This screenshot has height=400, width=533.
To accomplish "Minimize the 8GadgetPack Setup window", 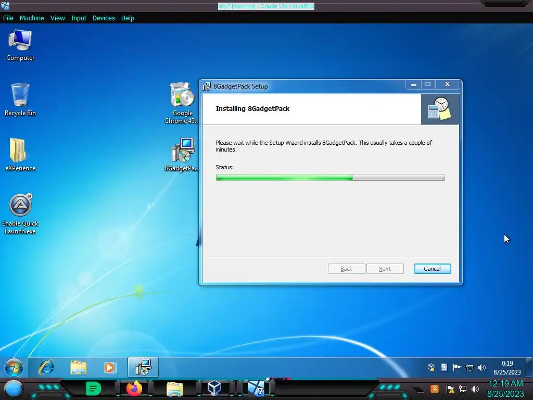I will coord(414,84).
